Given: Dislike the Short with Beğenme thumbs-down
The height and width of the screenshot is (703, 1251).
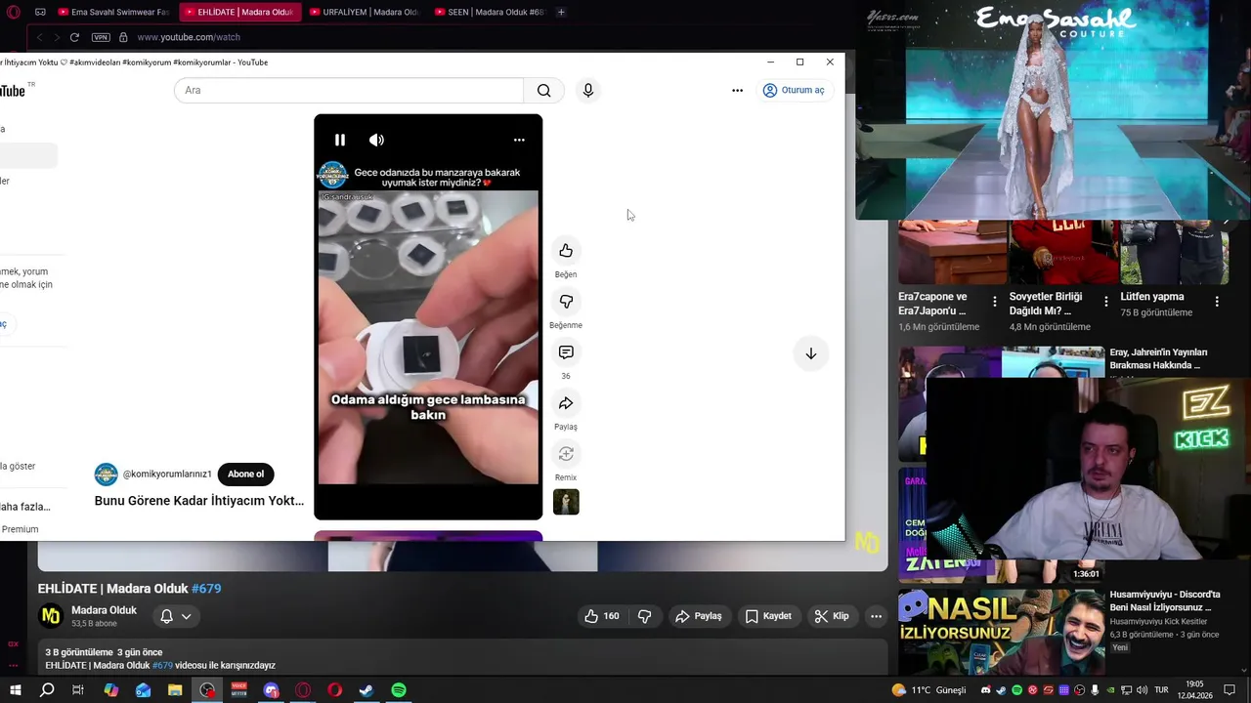Looking at the screenshot, I should coord(566,302).
